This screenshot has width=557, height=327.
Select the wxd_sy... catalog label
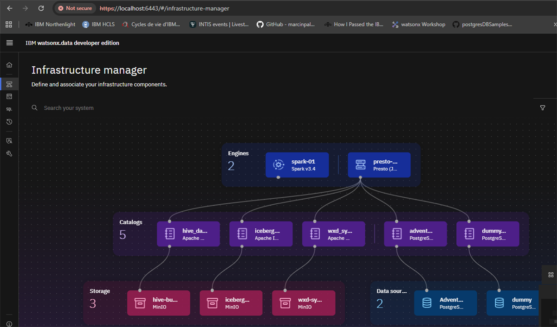tap(340, 234)
